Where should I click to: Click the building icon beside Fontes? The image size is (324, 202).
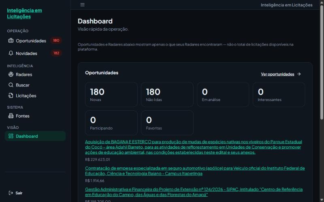pos(11,116)
